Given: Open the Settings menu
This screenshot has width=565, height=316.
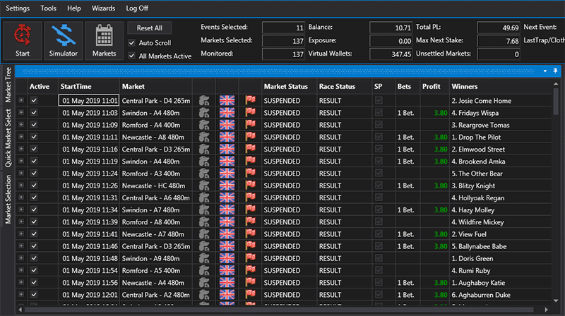Looking at the screenshot, I should (x=18, y=8).
